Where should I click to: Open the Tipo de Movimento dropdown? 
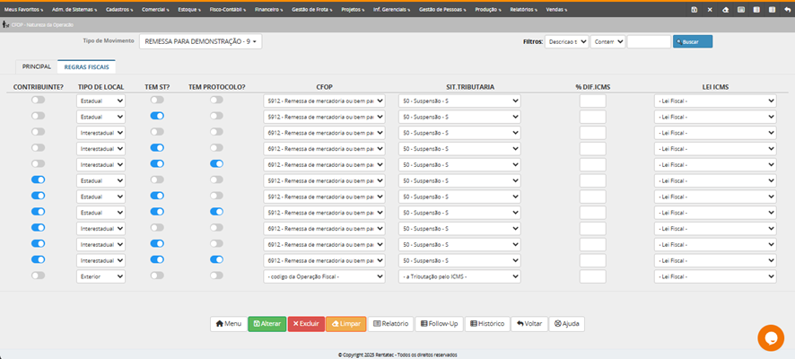tap(201, 41)
